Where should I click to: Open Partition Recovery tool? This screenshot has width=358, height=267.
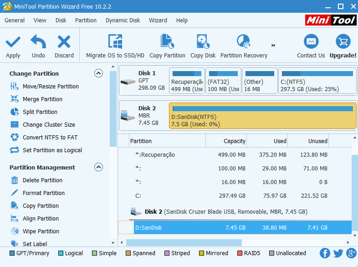click(244, 46)
